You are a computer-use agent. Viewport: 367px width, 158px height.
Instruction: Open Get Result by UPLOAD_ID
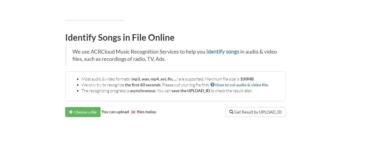(255, 112)
